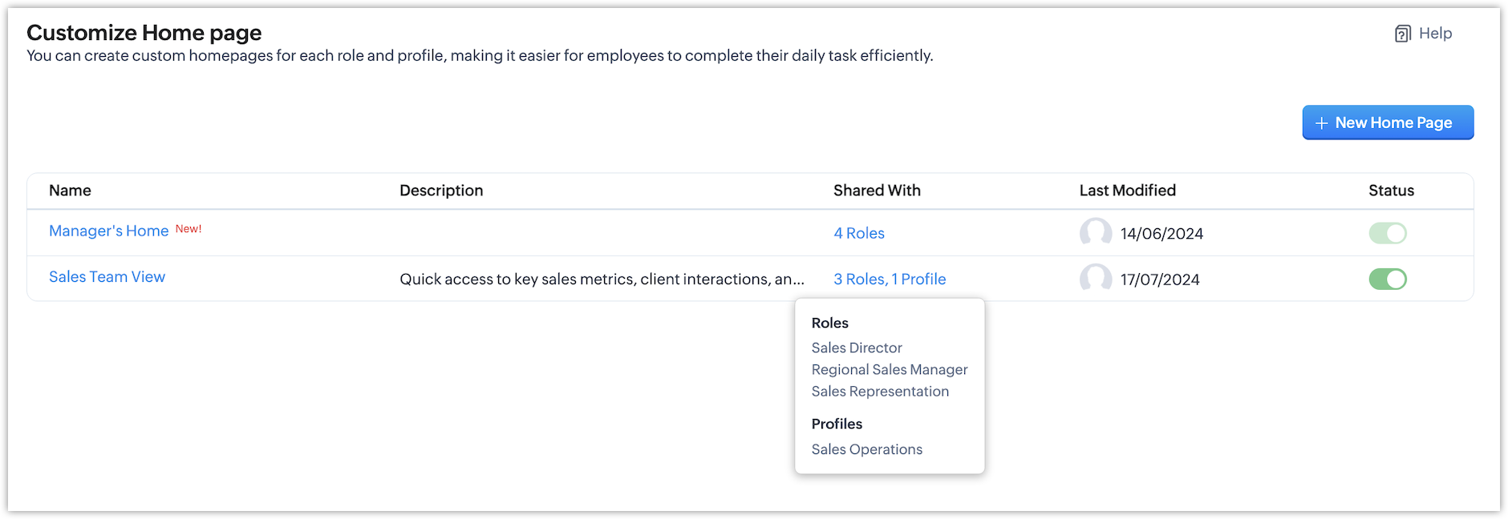Click the user avatar beside 17/07/2024
The image size is (1508, 519).
1095,279
